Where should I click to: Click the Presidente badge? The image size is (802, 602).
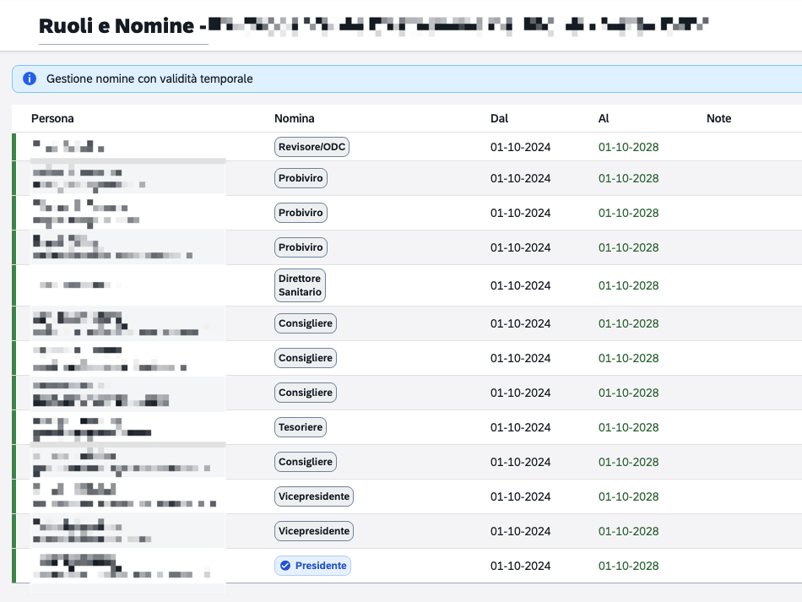312,566
